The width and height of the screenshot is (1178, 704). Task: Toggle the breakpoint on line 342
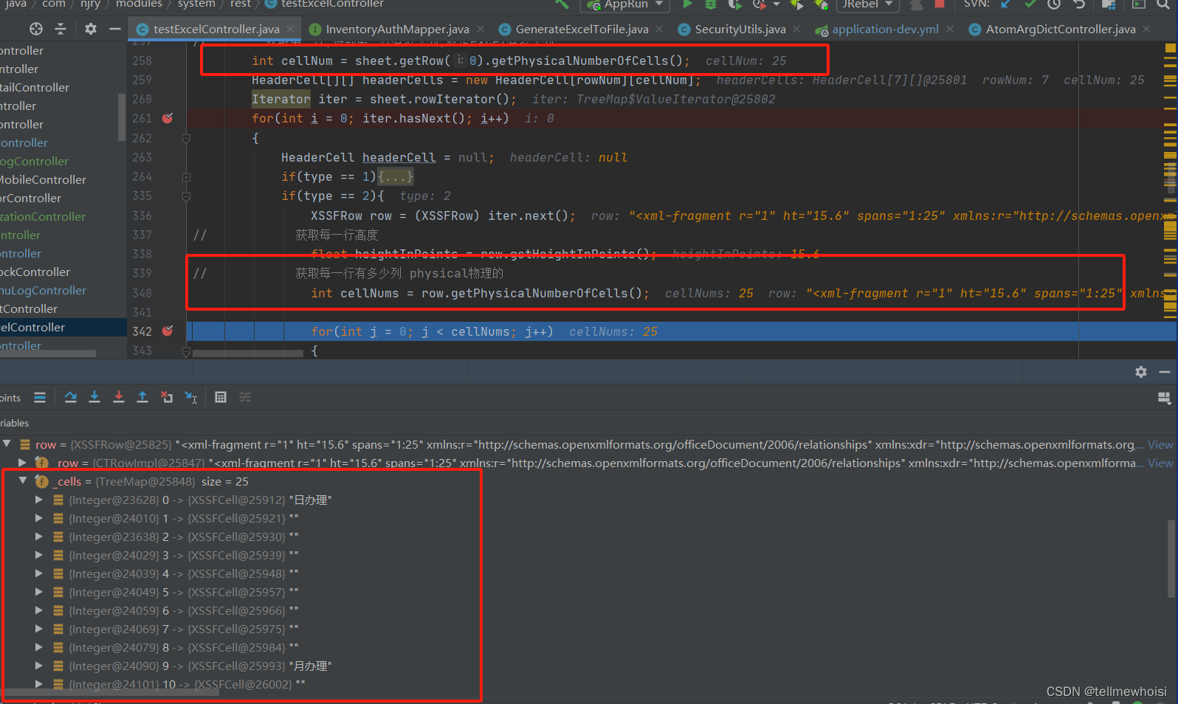tap(168, 331)
